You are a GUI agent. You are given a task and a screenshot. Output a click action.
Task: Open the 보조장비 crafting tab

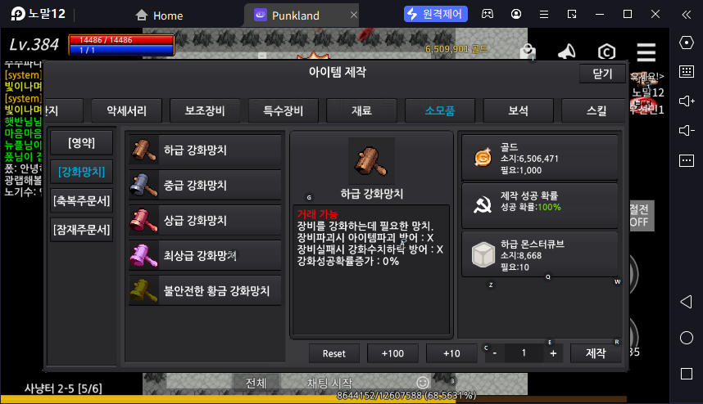click(205, 110)
